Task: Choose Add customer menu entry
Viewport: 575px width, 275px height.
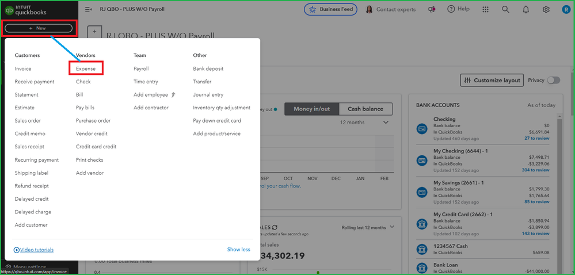Action: click(x=31, y=225)
